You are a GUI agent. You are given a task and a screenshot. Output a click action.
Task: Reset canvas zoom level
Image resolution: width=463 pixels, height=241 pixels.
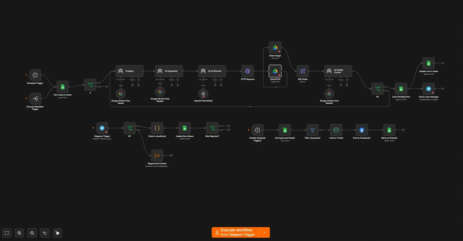tap(45, 233)
